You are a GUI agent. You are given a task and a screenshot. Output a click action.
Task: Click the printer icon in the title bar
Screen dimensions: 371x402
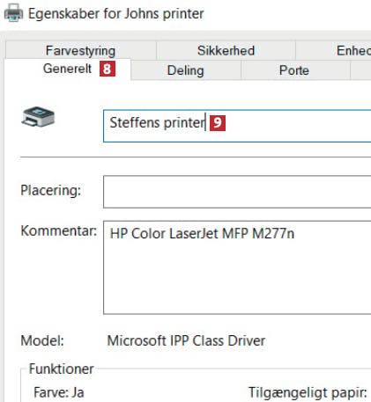[13, 13]
